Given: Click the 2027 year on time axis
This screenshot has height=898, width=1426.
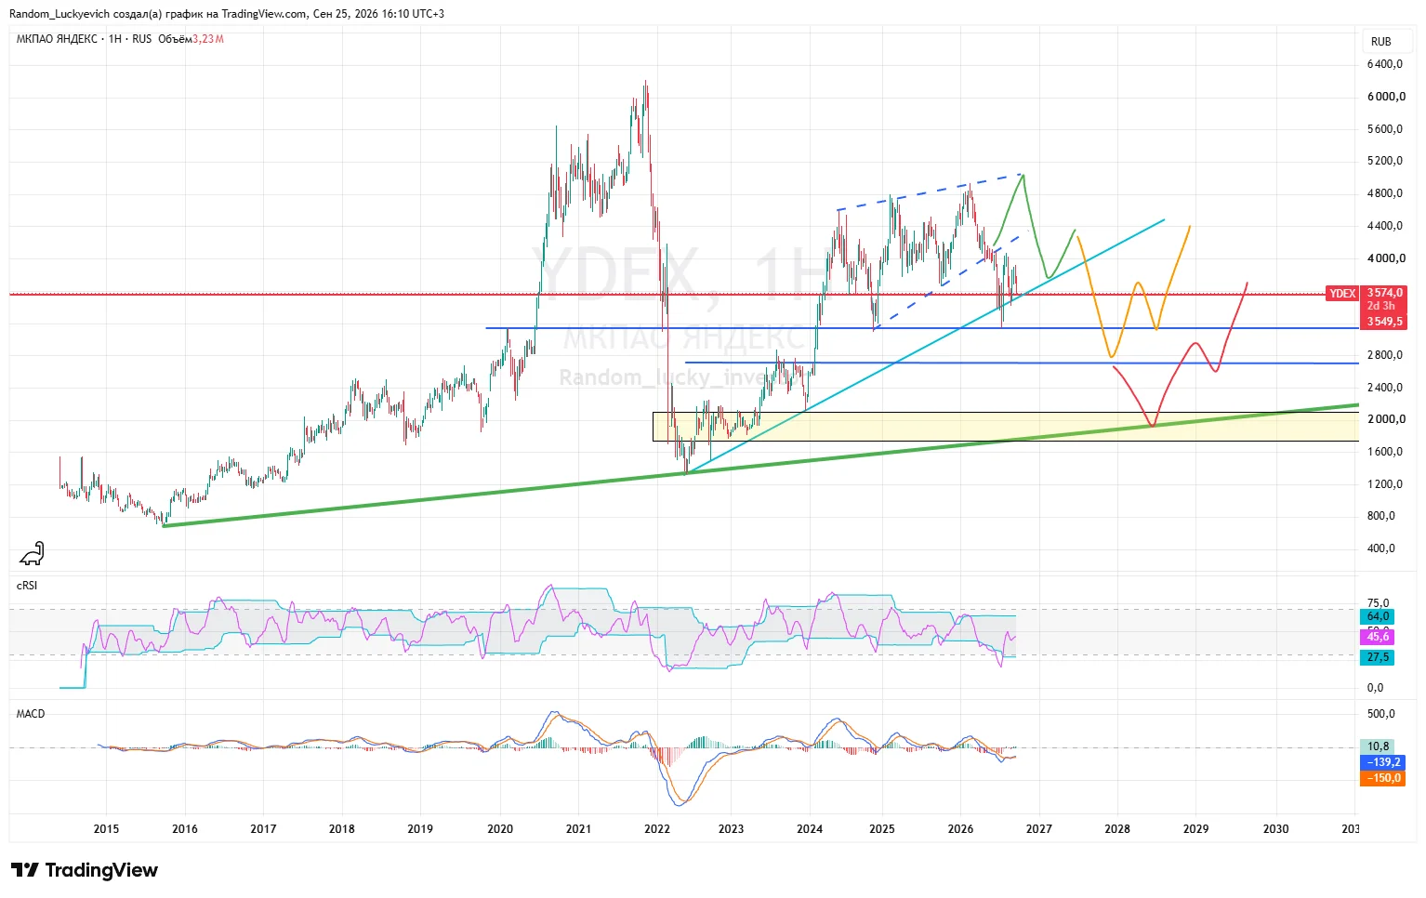Looking at the screenshot, I should pyautogui.click(x=1038, y=829).
